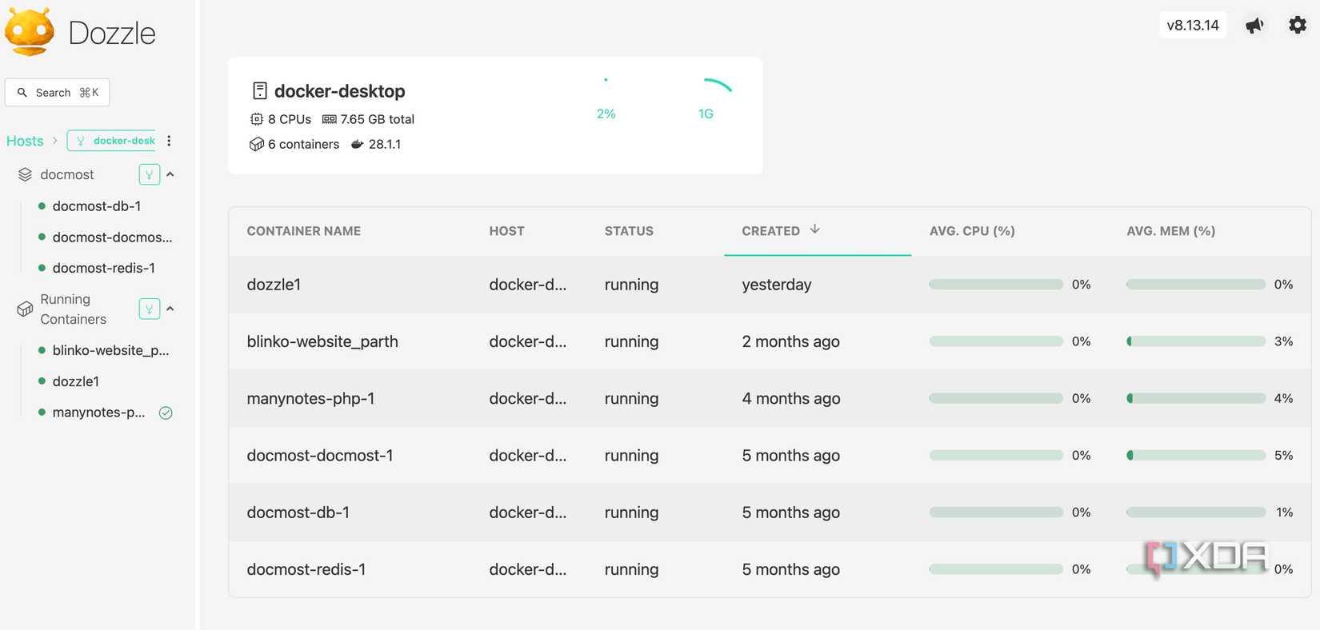
Task: Select the docker-desk host tag
Action: tap(111, 141)
